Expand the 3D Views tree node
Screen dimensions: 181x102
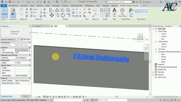coord(156,49)
